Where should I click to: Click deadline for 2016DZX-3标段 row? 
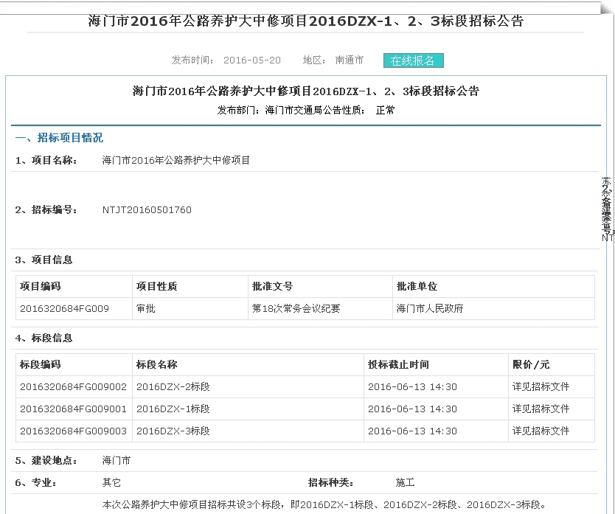pos(412,431)
